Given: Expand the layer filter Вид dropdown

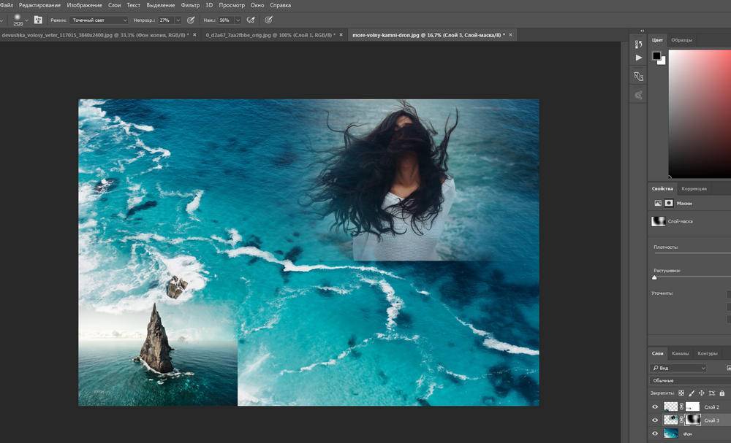Looking at the screenshot, I should pyautogui.click(x=678, y=368).
